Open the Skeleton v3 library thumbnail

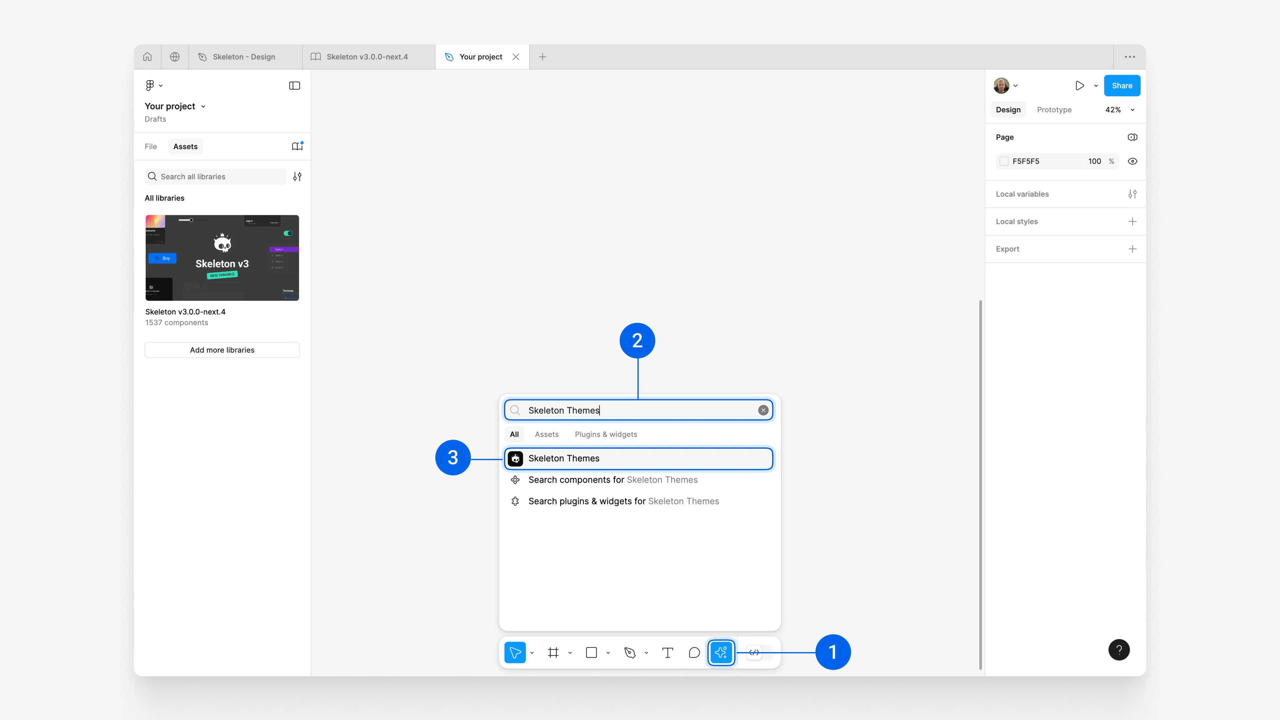(x=222, y=257)
